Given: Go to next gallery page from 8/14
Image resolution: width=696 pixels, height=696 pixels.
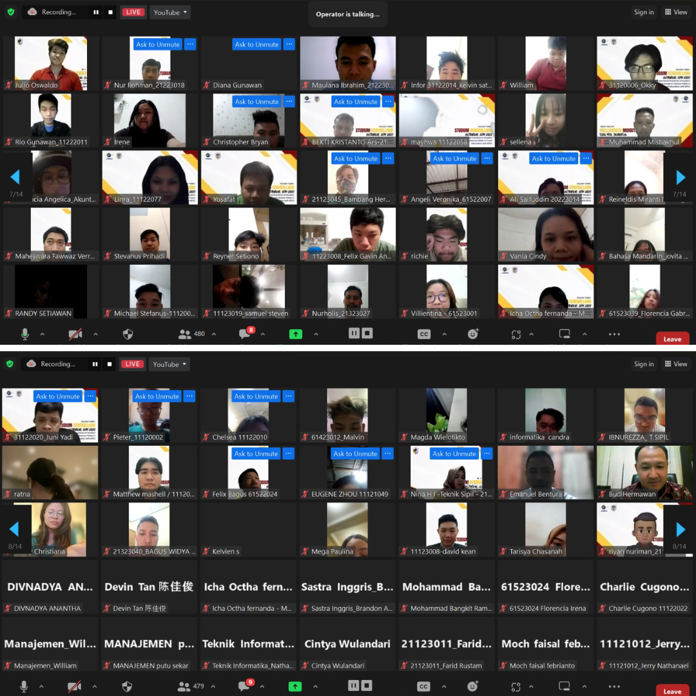Looking at the screenshot, I should (x=681, y=529).
